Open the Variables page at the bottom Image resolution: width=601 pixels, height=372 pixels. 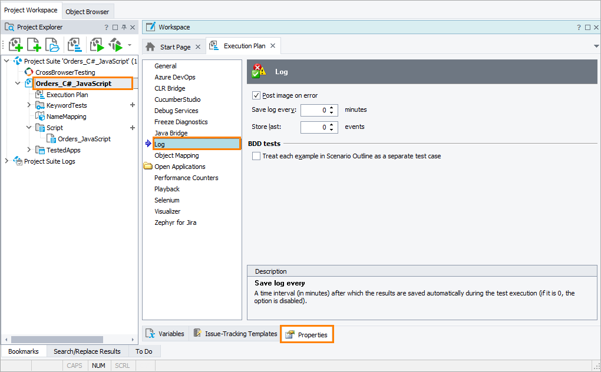click(x=165, y=334)
